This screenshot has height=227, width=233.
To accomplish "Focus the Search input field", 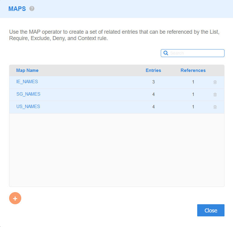I will click(x=193, y=53).
